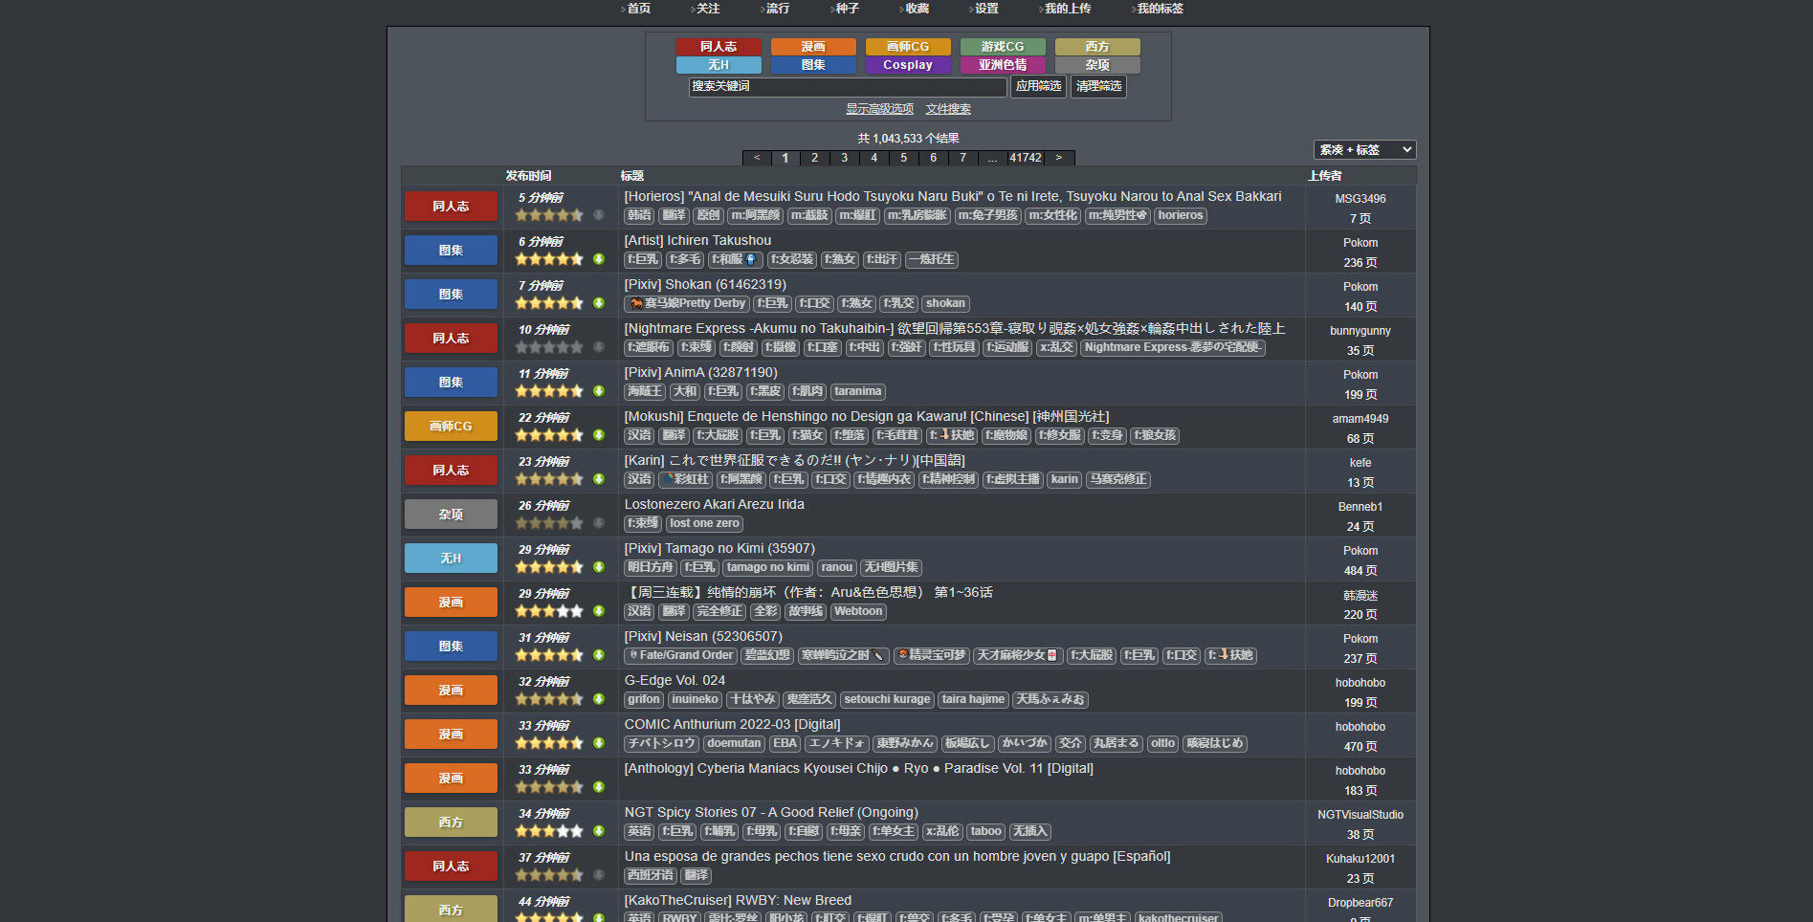Open the 收藏 menu in the top navigation
Screen dimensions: 1813x922
(917, 9)
